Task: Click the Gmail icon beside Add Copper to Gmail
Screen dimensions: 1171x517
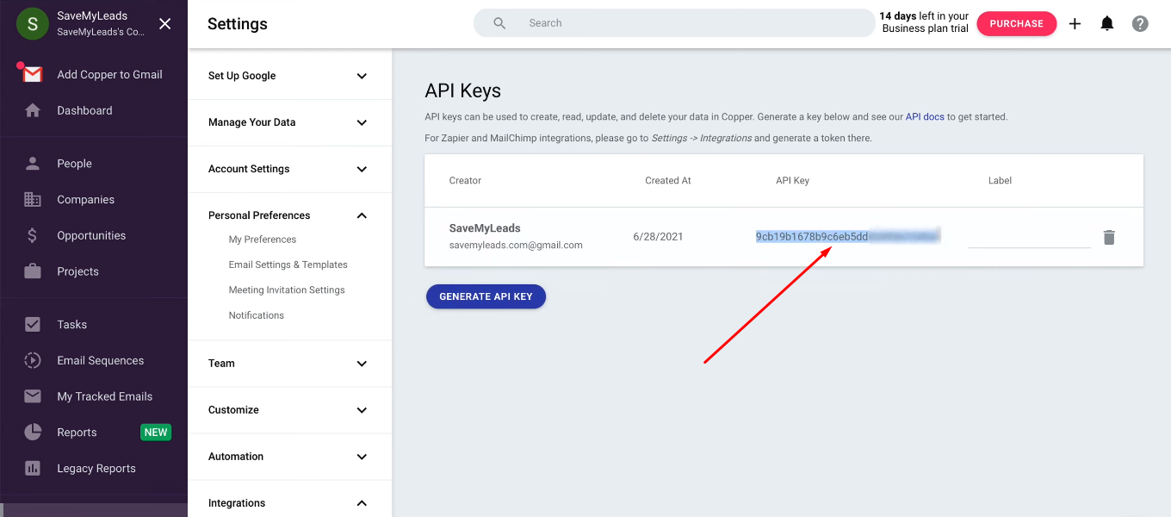Action: click(x=33, y=74)
